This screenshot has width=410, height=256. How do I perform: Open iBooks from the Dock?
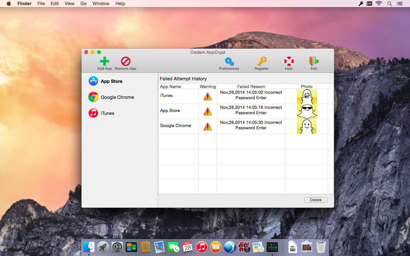click(x=216, y=247)
